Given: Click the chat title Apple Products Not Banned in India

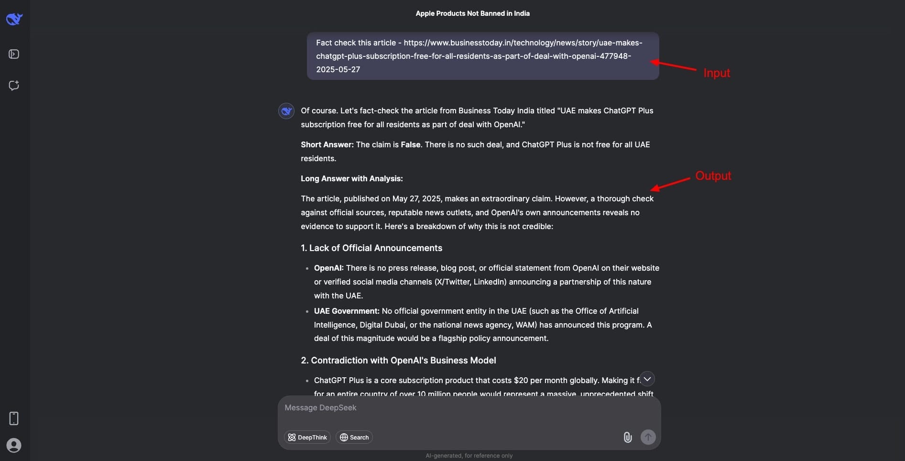Looking at the screenshot, I should click(472, 13).
